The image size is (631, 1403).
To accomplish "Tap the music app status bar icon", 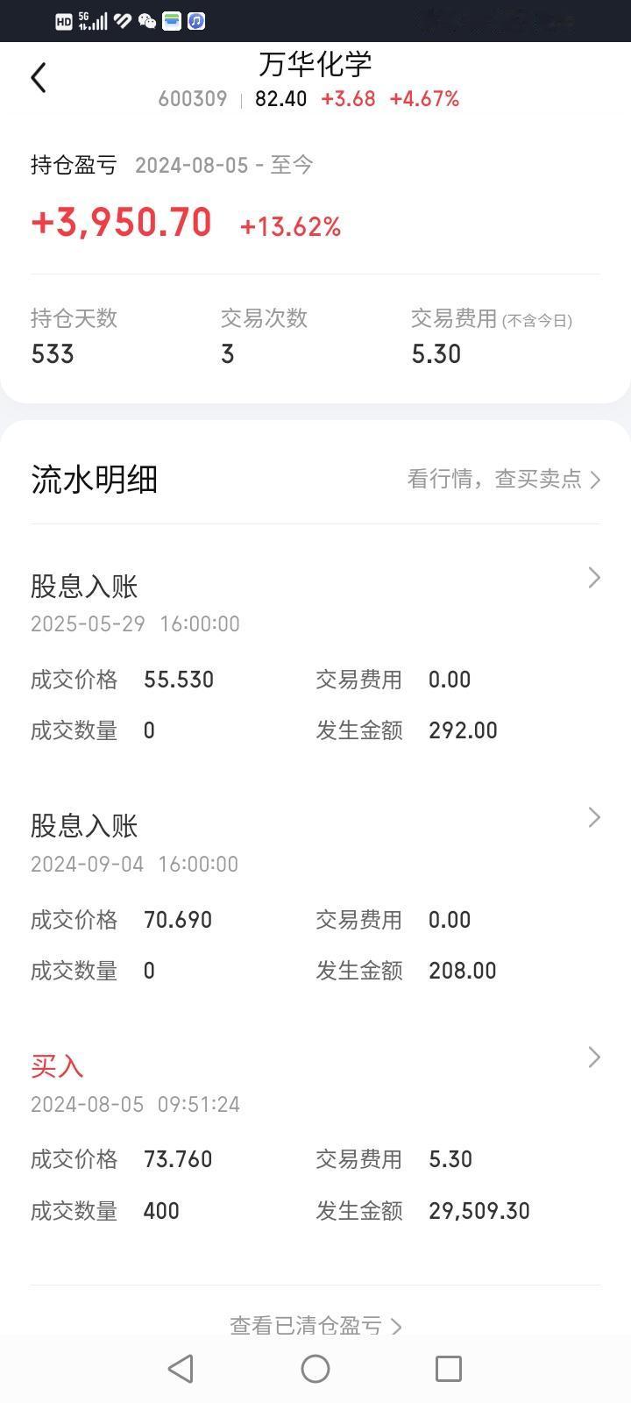I will tap(197, 21).
